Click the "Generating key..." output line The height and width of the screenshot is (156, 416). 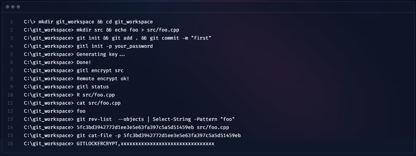pos(101,54)
